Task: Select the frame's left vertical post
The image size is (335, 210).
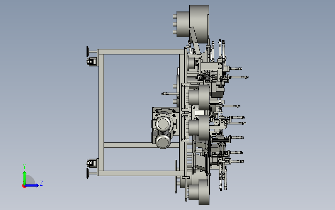Action: pyautogui.click(x=101, y=112)
